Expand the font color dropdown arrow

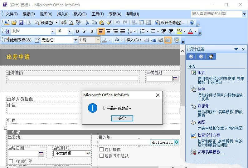tap(196, 31)
